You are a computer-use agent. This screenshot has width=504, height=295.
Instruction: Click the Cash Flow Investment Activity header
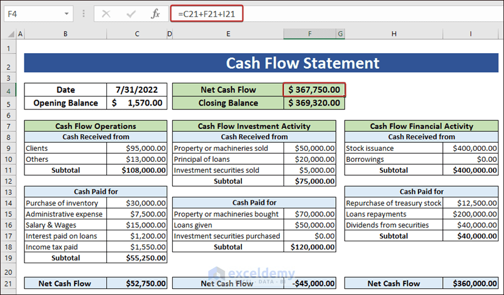click(x=254, y=126)
